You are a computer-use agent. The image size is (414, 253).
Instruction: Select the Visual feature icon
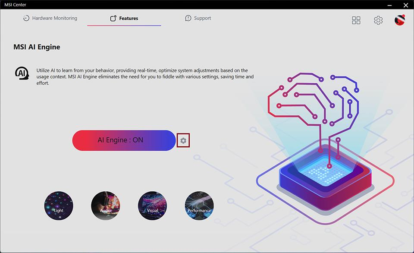152,206
